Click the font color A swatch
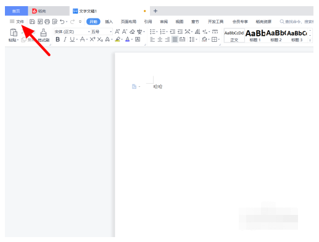This screenshot has height=242, width=319. 128,39
